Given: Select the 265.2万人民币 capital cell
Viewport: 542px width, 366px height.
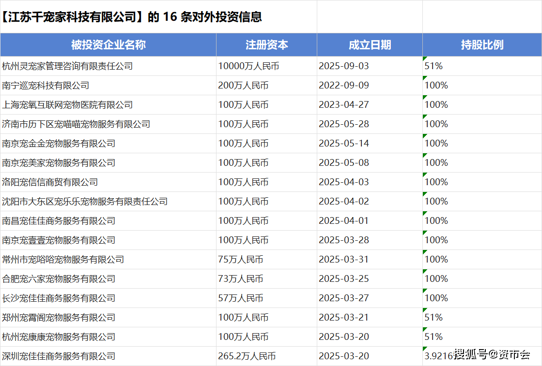Looking at the screenshot, I should coord(247,356).
